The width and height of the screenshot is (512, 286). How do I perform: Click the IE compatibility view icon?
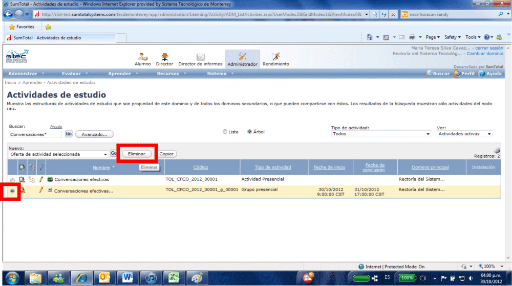375,14
